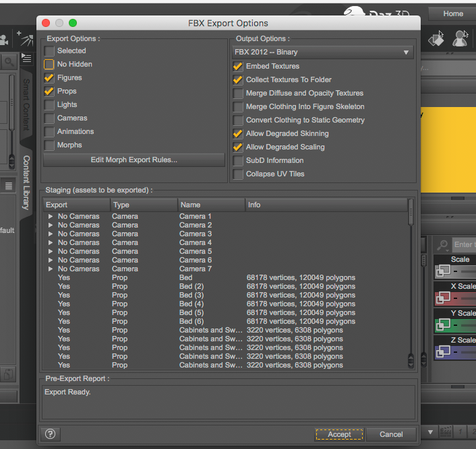Click the help question mark icon

[x=51, y=434]
